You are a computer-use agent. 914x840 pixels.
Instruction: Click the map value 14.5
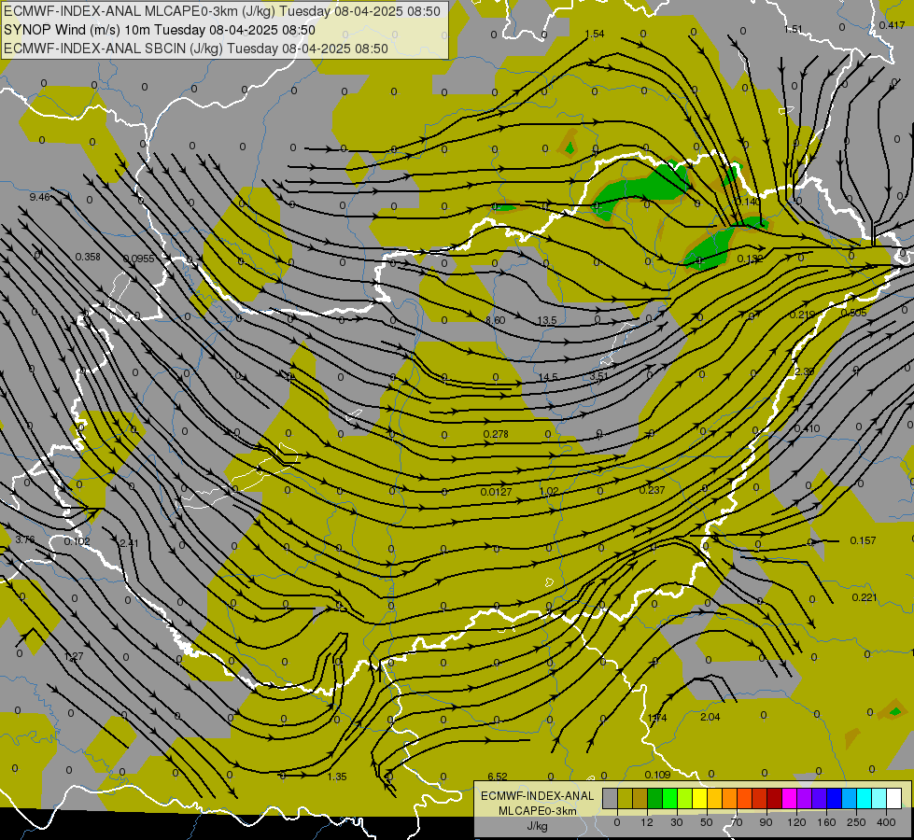coord(548,377)
